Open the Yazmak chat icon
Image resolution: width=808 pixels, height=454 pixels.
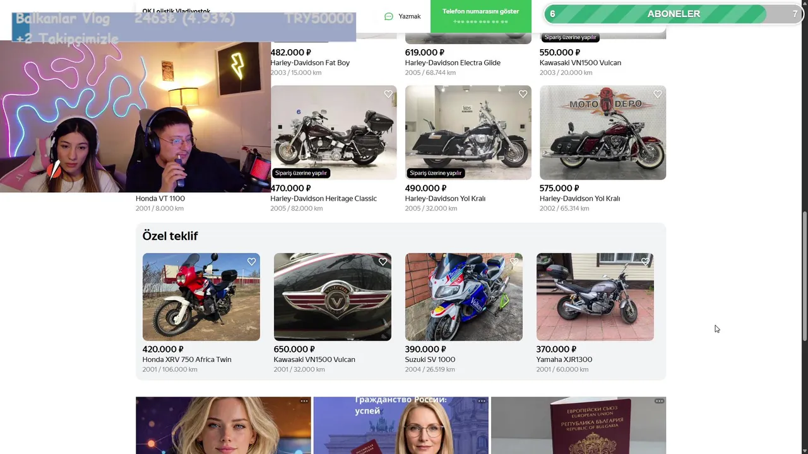(x=389, y=16)
